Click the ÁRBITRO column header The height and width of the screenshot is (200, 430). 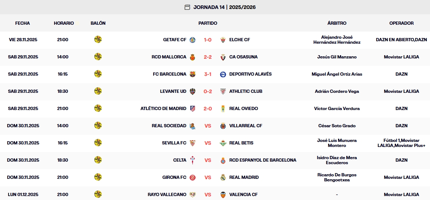pos(337,23)
